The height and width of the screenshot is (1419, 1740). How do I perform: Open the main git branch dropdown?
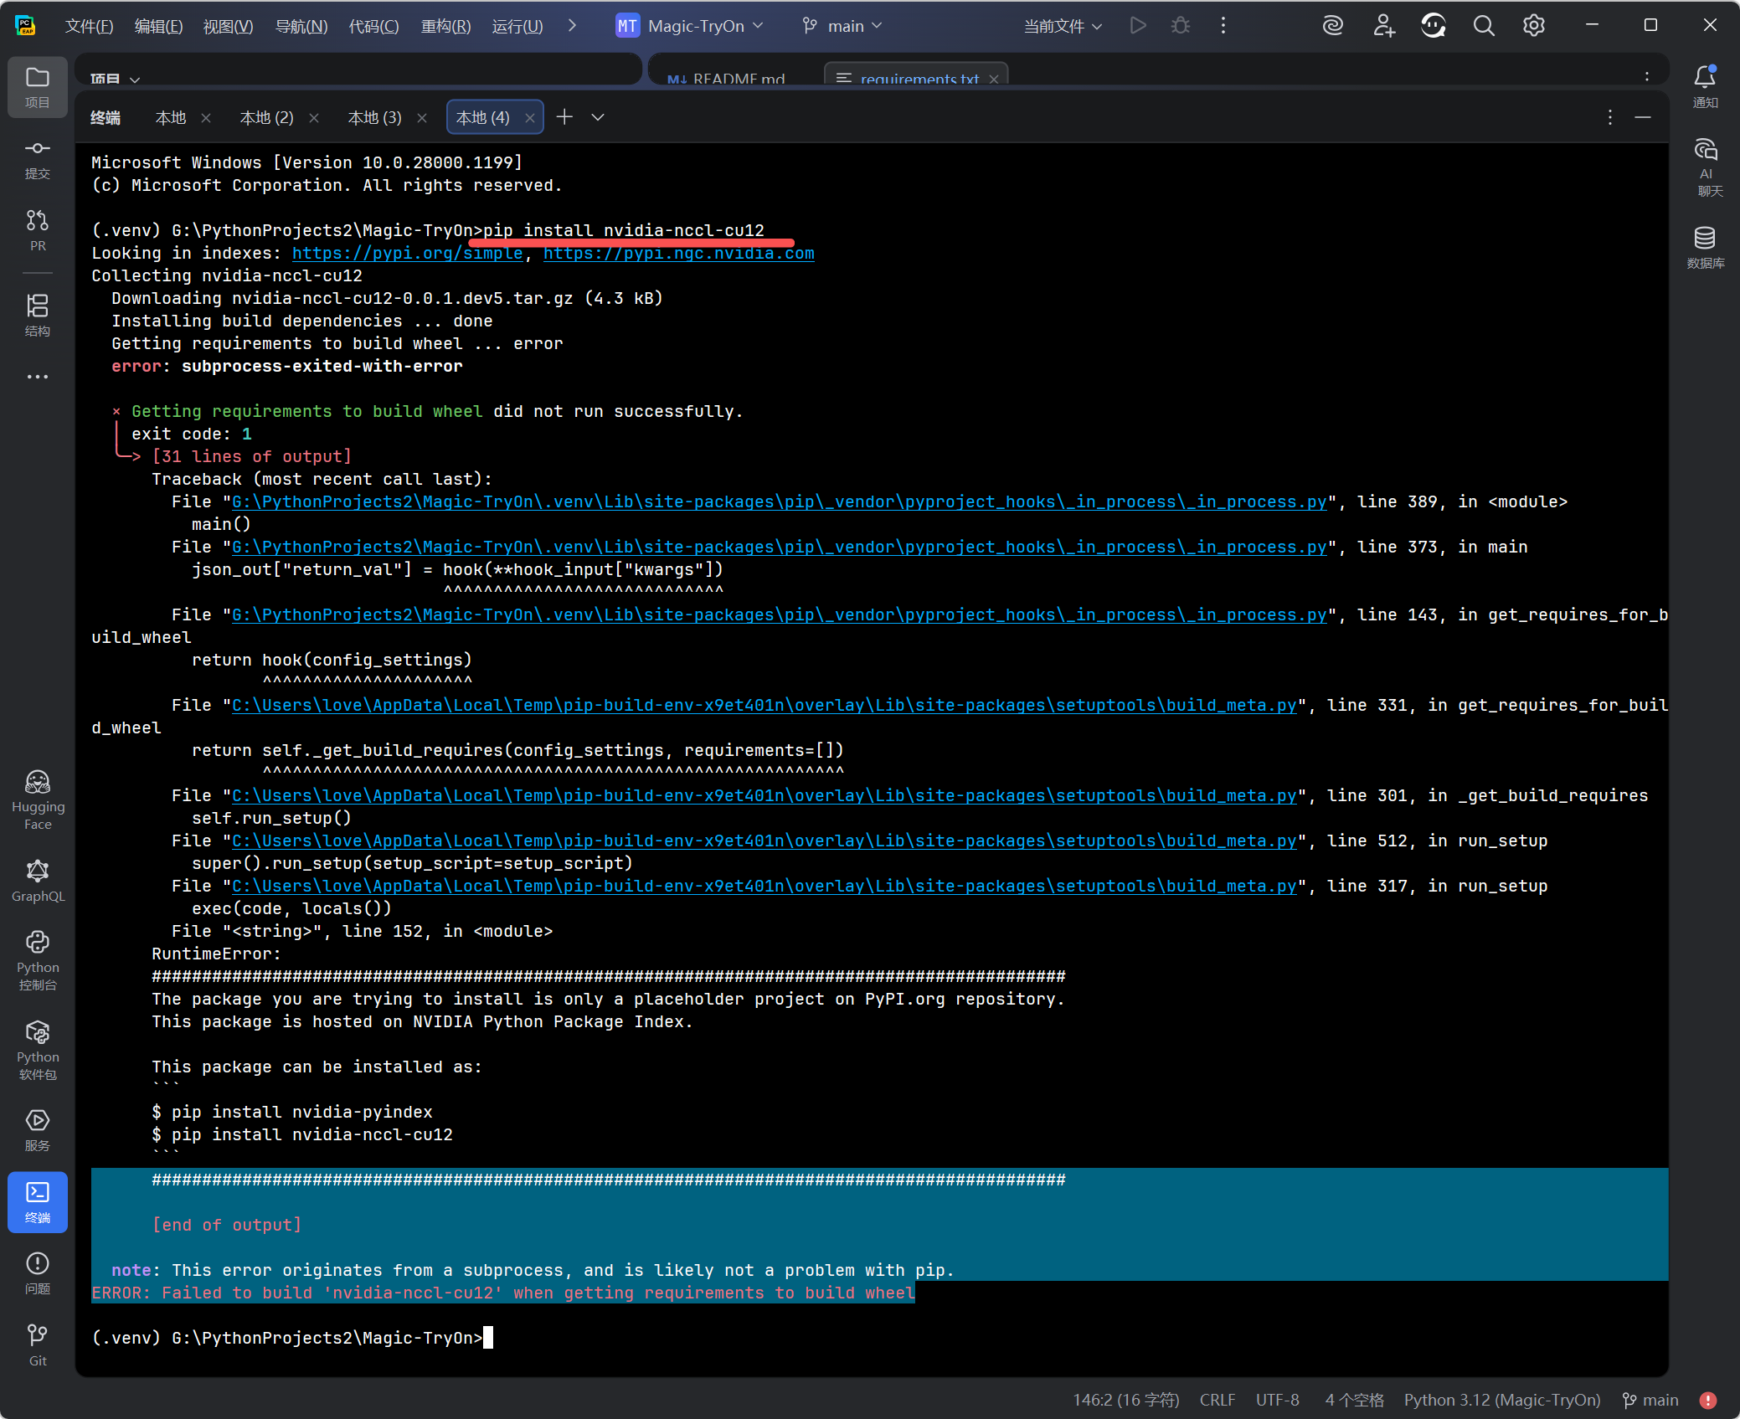(x=842, y=25)
